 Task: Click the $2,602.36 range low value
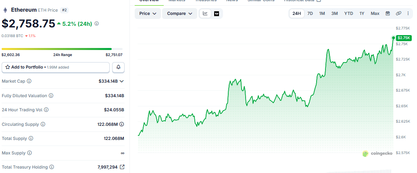10,55
